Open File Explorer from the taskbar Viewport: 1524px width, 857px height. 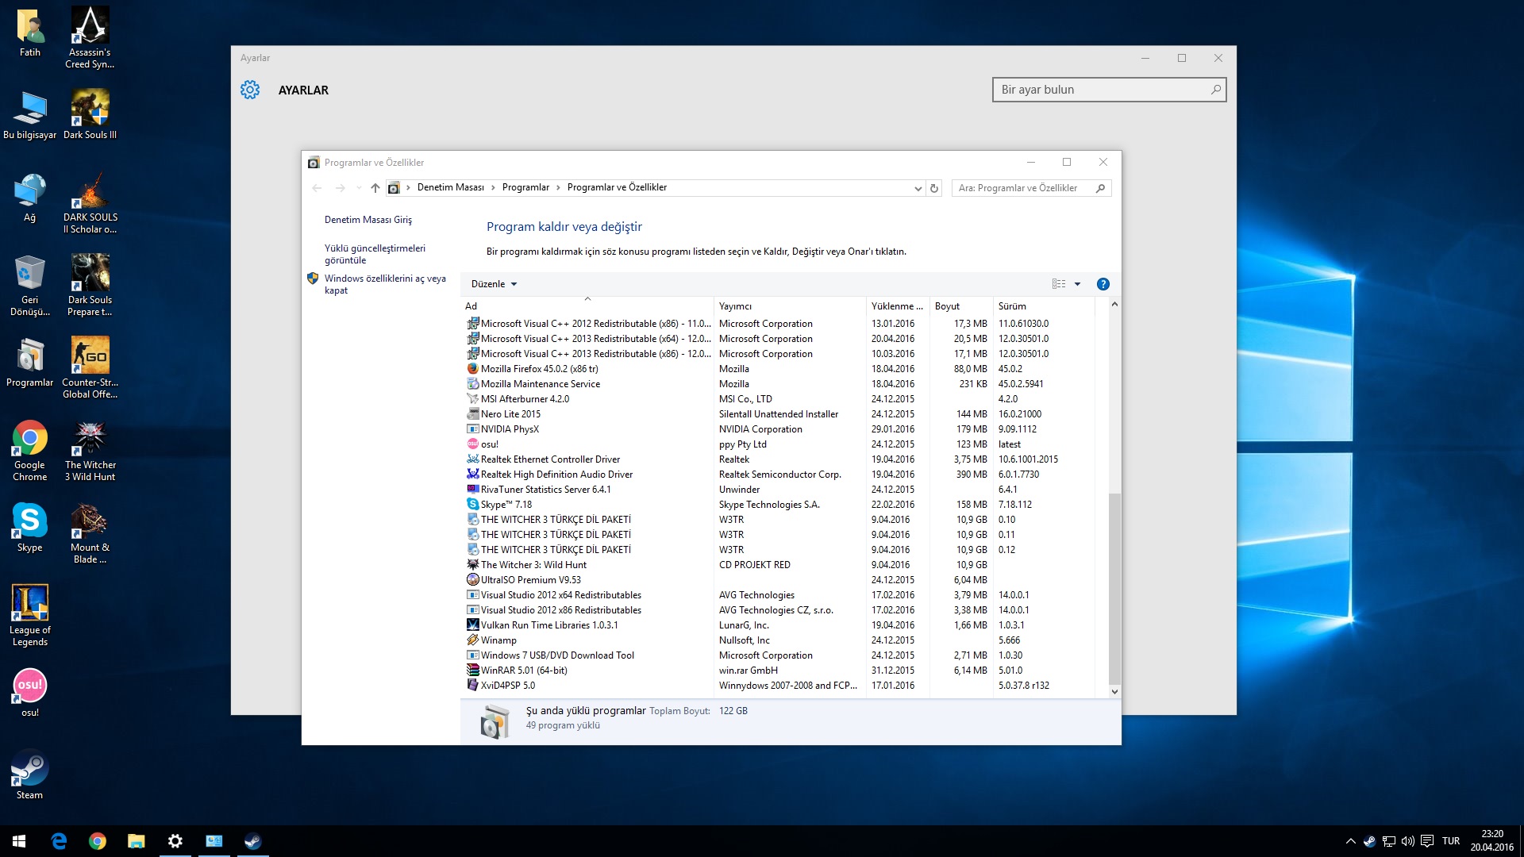coord(137,841)
